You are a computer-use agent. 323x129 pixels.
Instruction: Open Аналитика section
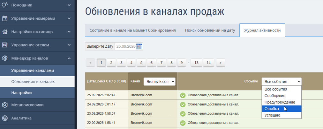click(x=37, y=118)
